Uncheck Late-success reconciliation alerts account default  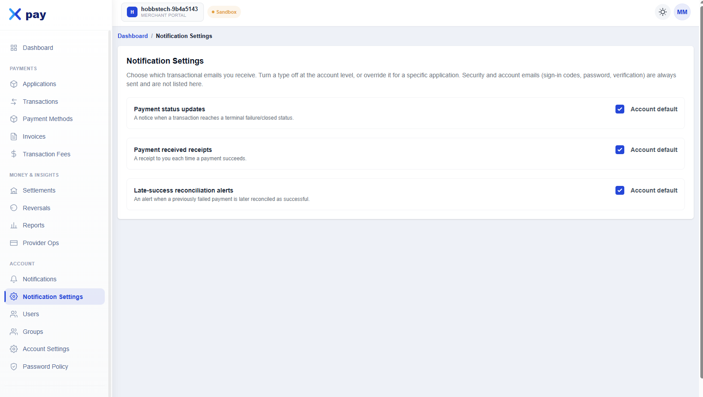coord(619,190)
